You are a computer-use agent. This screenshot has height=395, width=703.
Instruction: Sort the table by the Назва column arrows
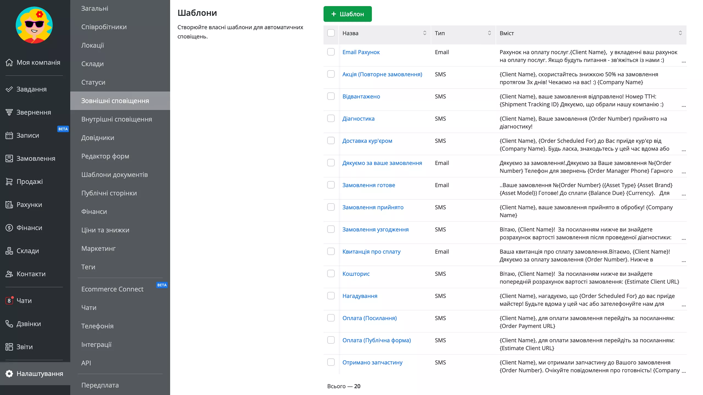tap(425, 33)
